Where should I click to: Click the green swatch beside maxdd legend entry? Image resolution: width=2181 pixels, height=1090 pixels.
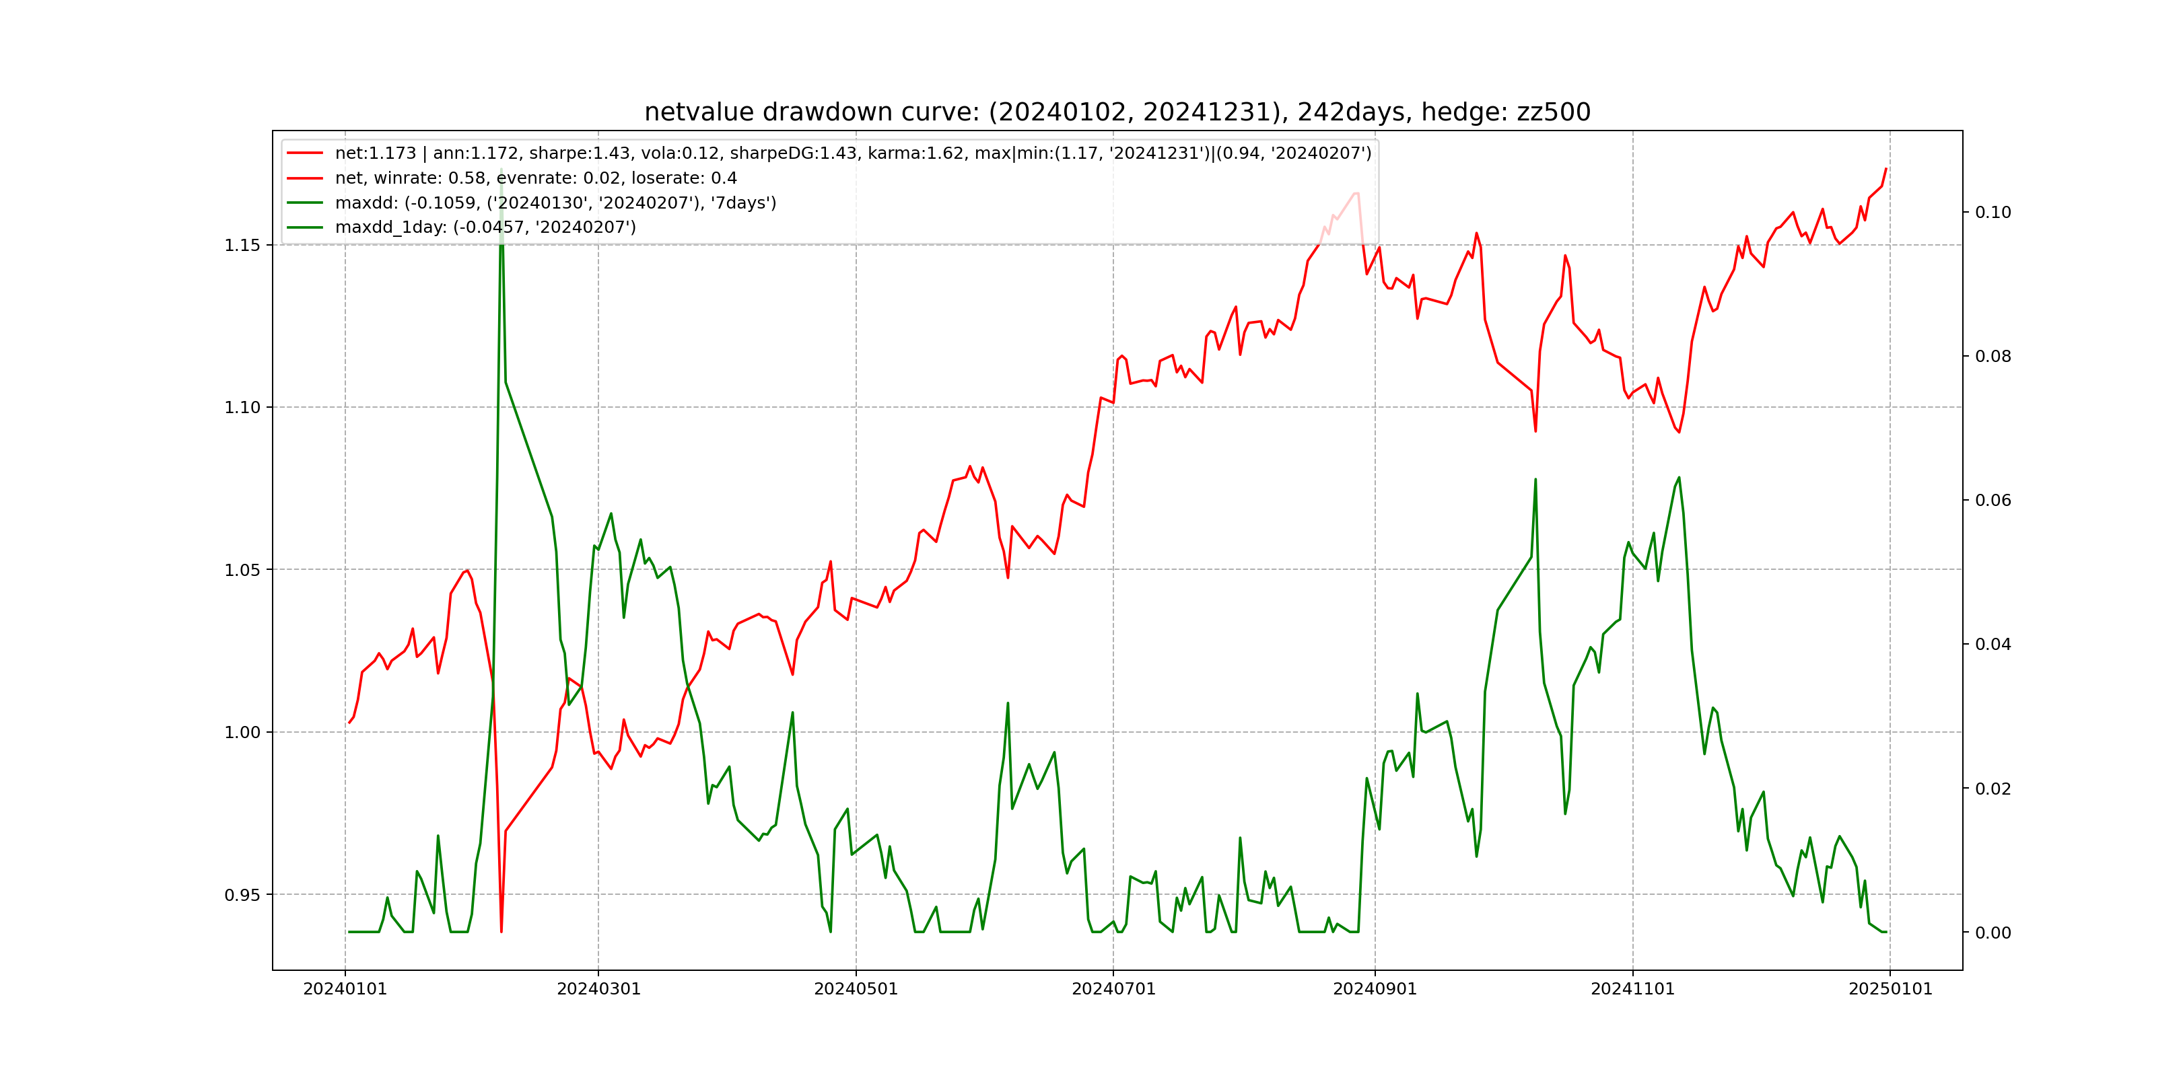[x=305, y=203]
